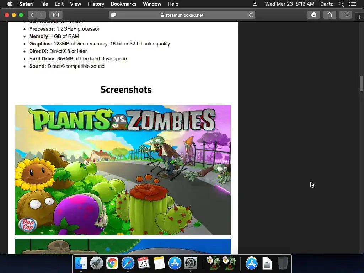
Task: Click the Screenshots heading
Action: 126,90
